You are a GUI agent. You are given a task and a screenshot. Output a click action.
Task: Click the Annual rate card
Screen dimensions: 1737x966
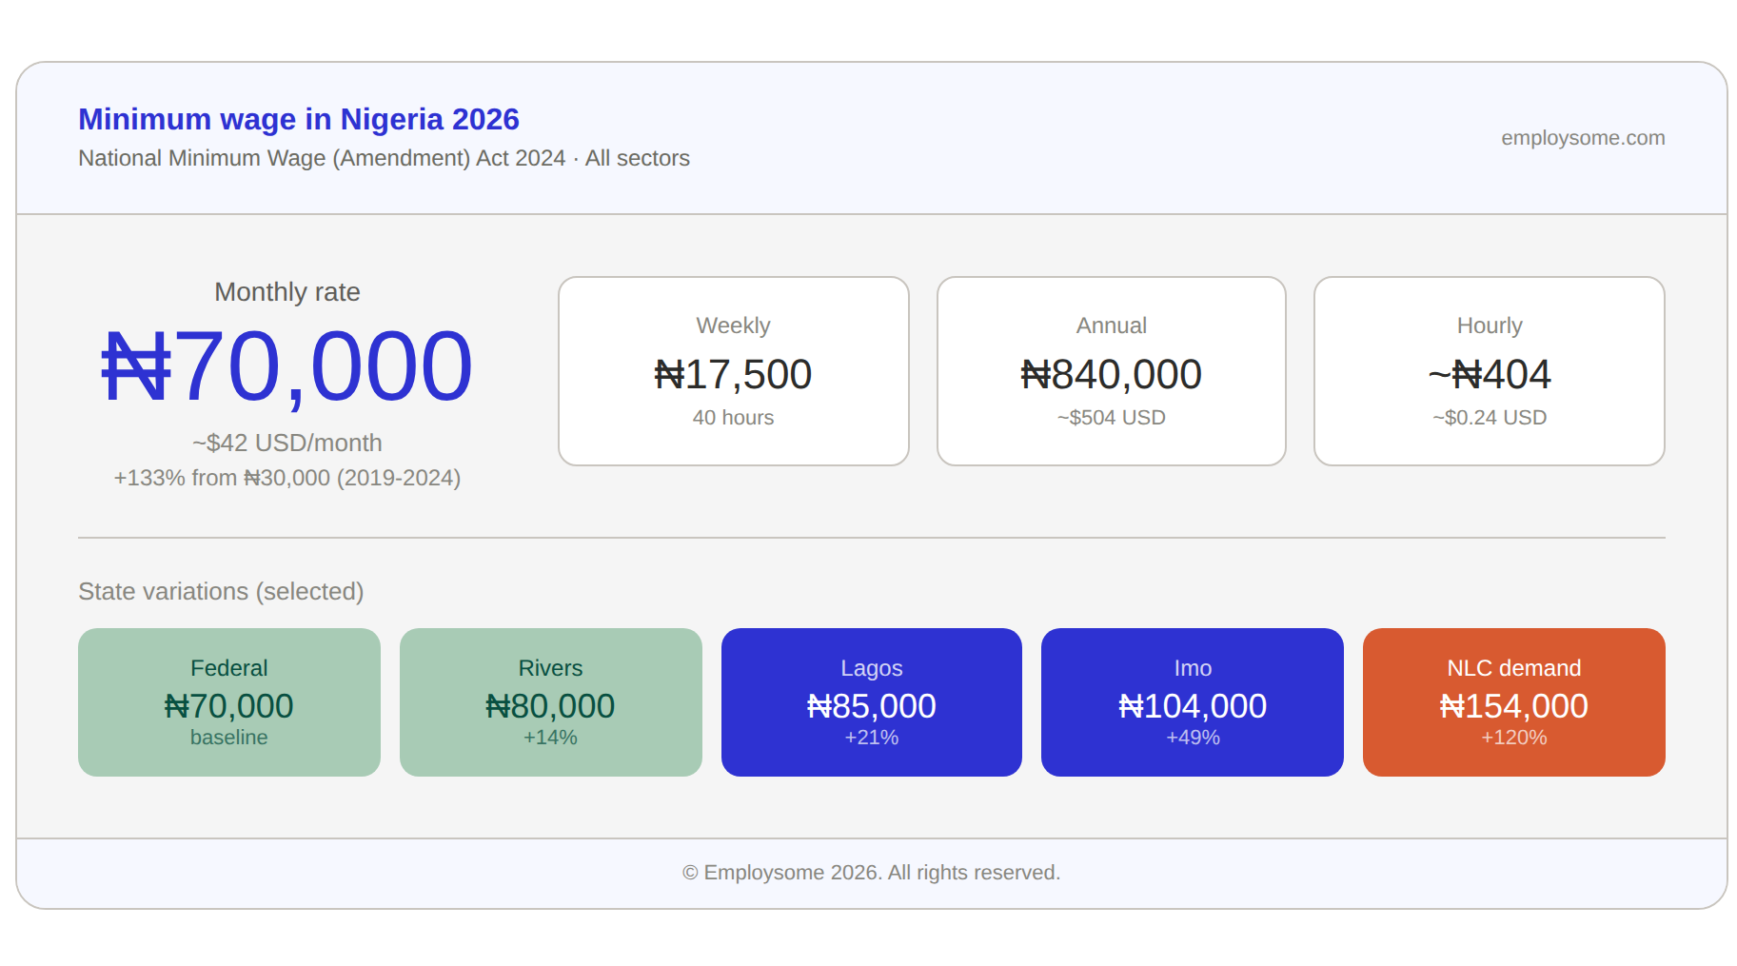pos(1111,370)
